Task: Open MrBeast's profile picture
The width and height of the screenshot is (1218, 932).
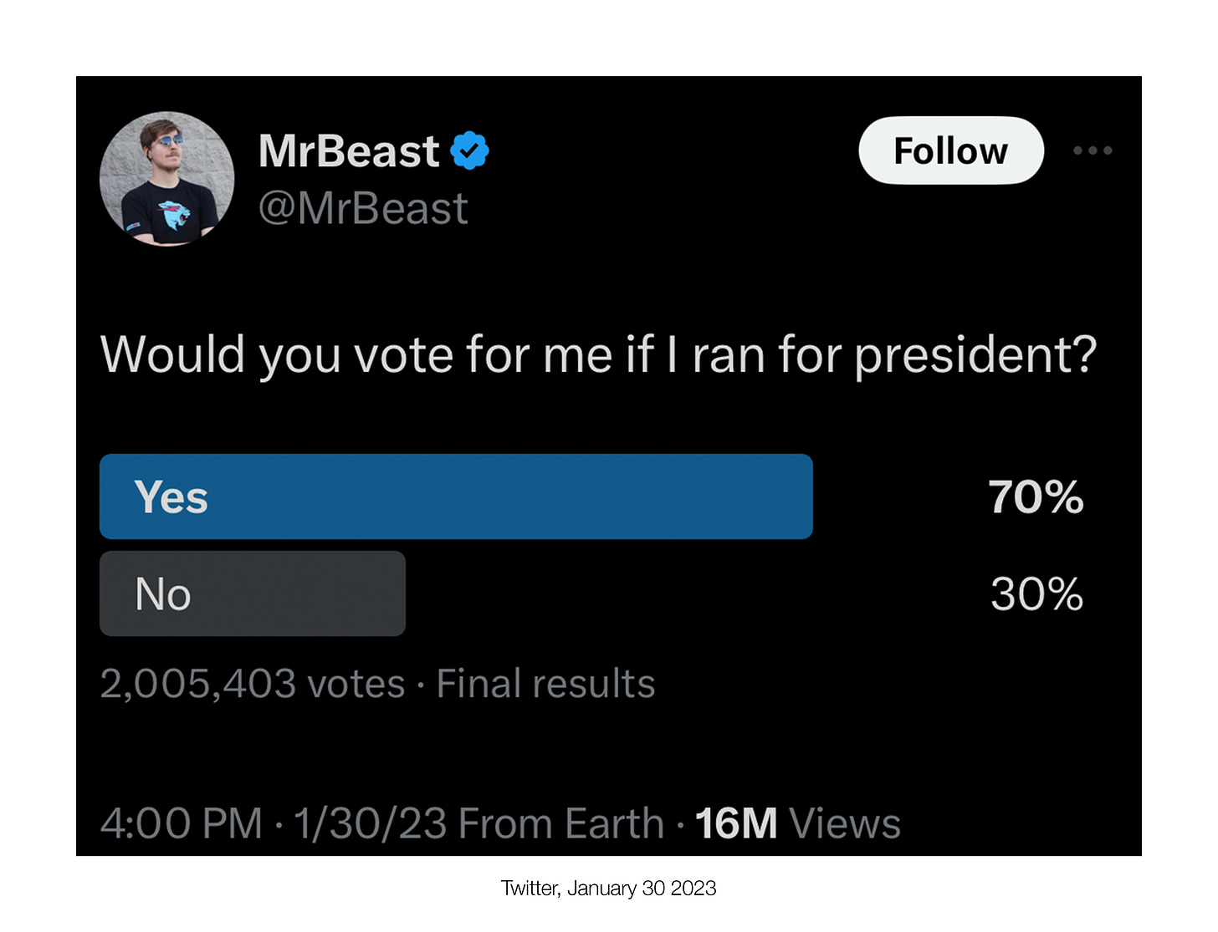Action: (166, 179)
